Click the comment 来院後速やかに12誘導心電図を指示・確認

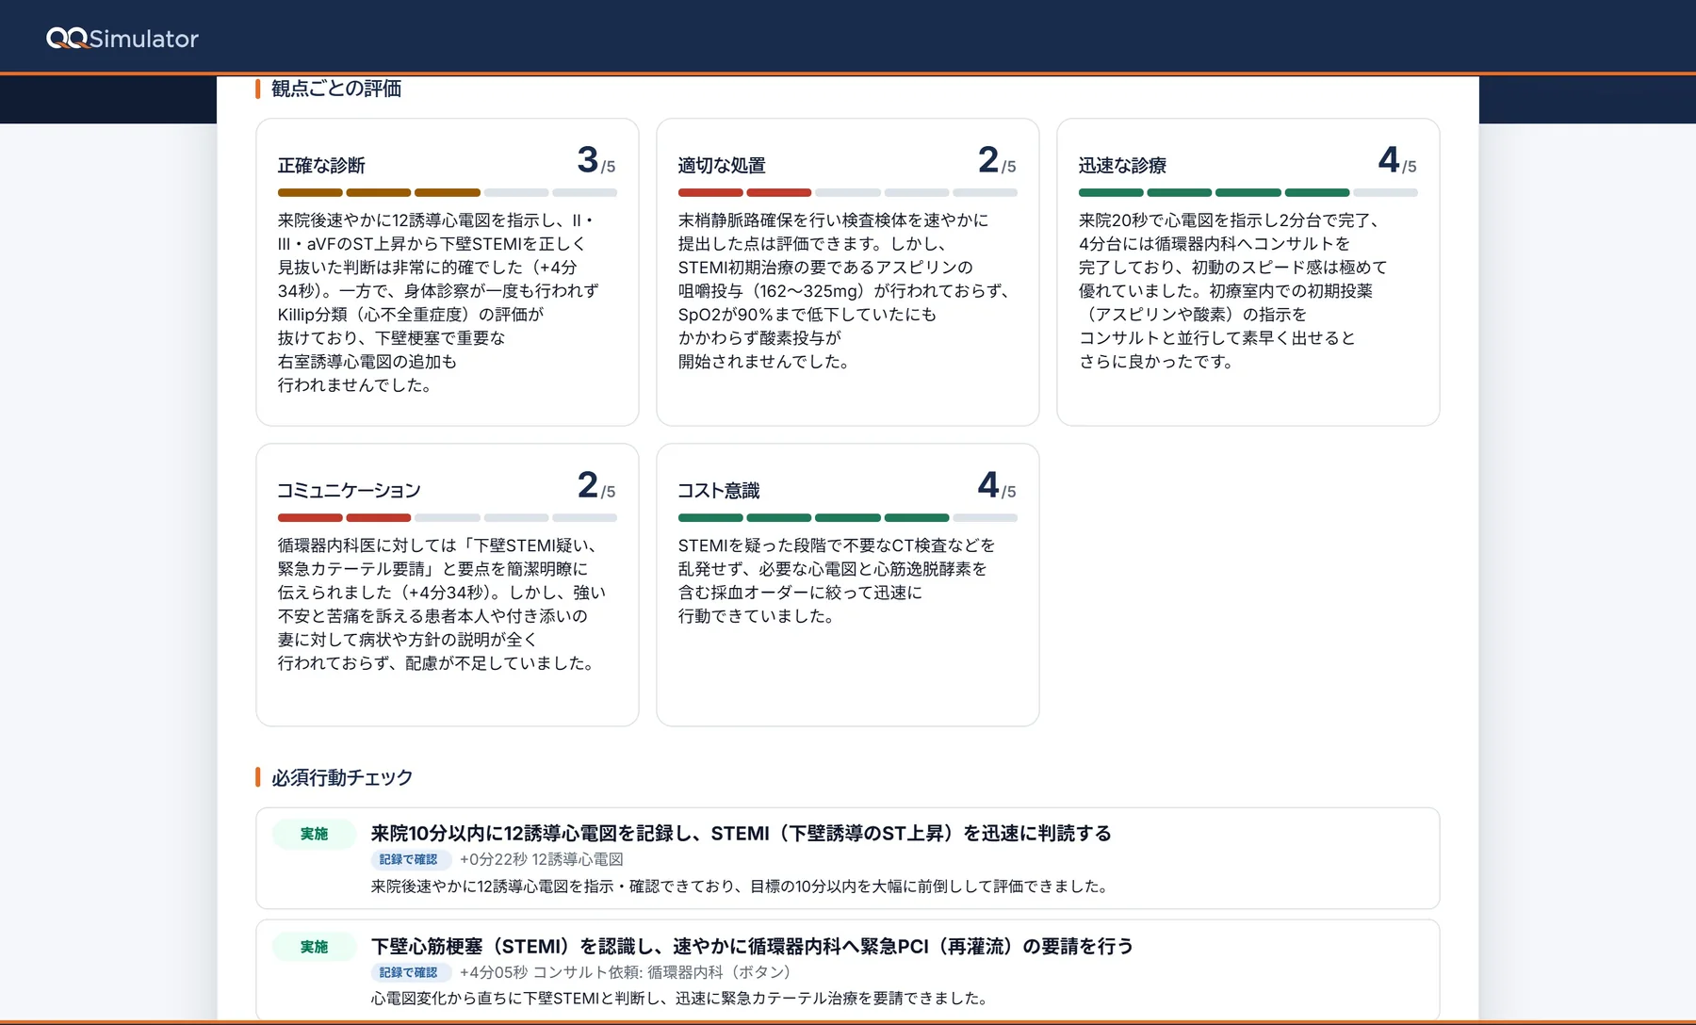[742, 887]
